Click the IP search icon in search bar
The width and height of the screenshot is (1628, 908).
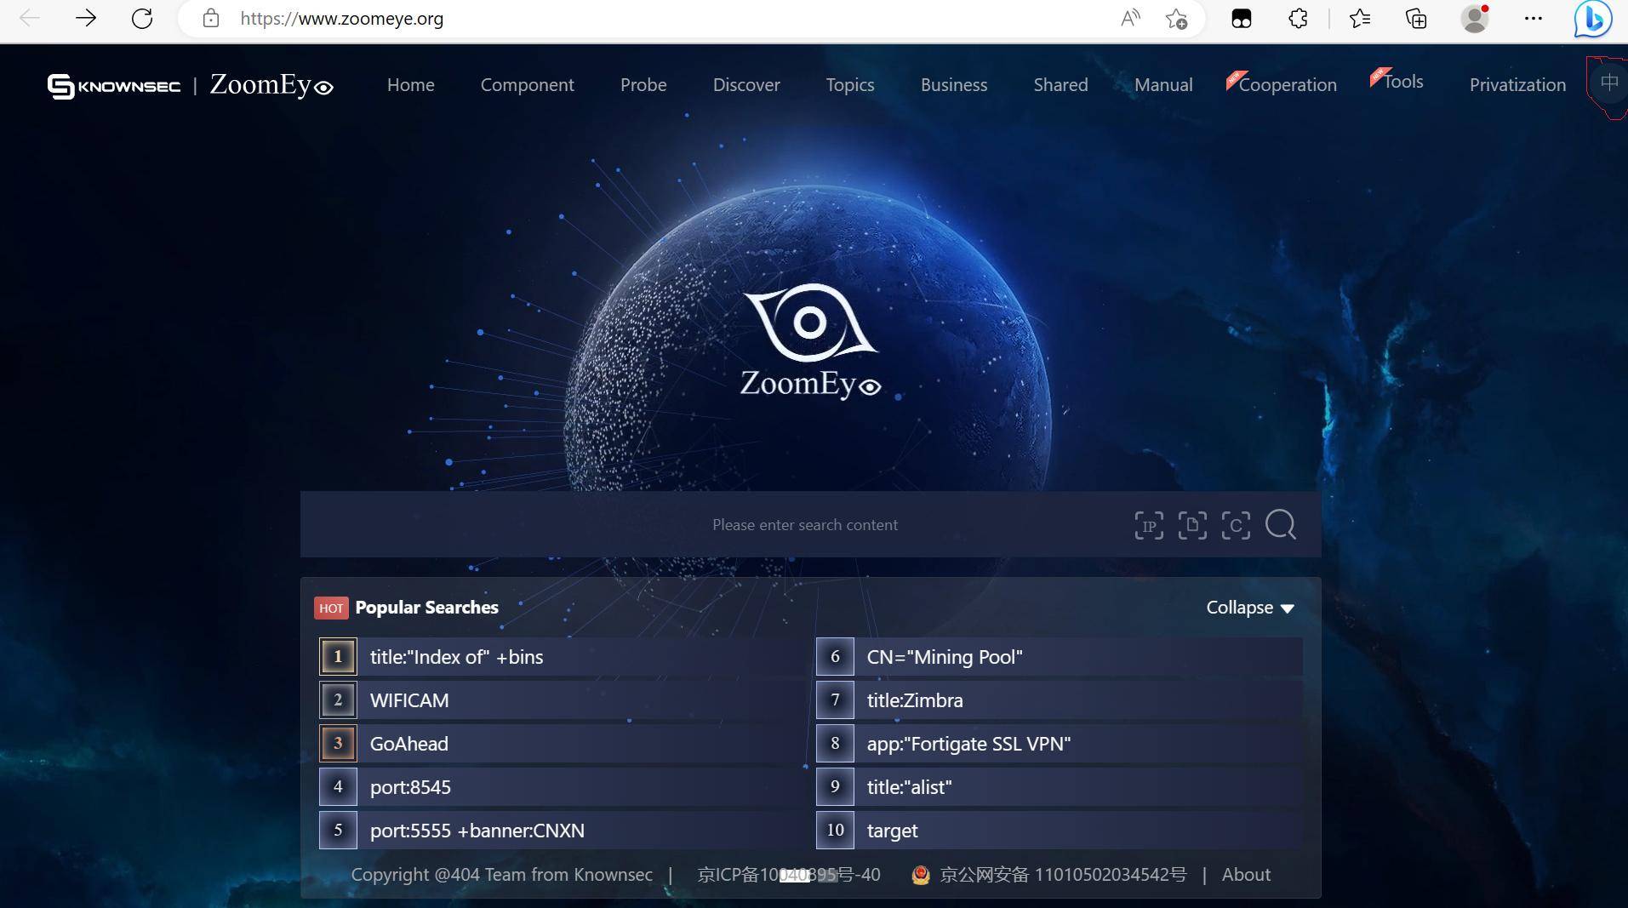pos(1149,525)
